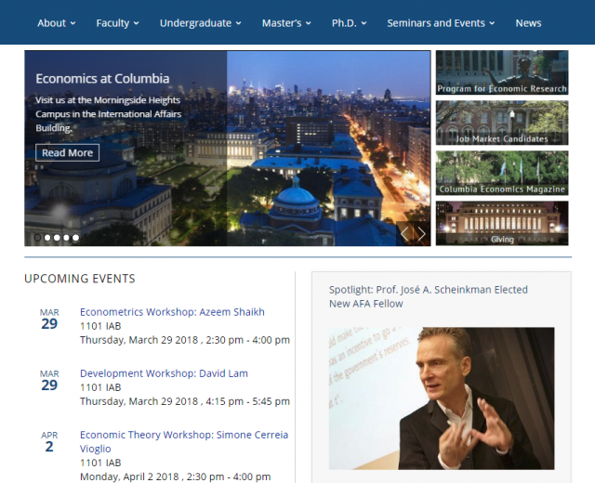
Task: Open Econometrics Workshop: Azeem Shaikh event
Action: 172,312
